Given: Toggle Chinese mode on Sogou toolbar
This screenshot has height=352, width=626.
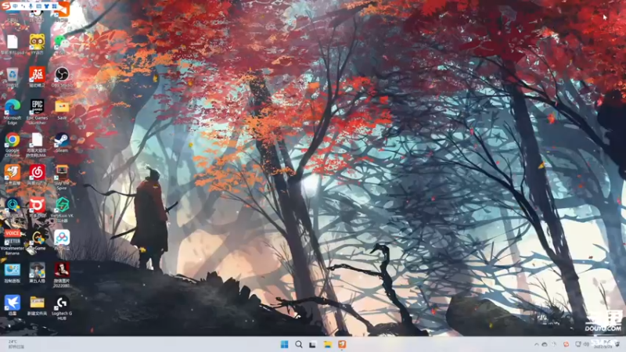Looking at the screenshot, I should [x=15, y=6].
